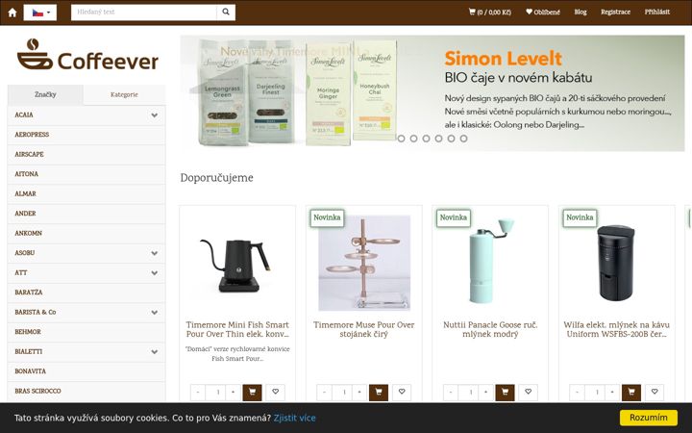
Task: Select sixth banner slide dot
Action: pos(463,139)
